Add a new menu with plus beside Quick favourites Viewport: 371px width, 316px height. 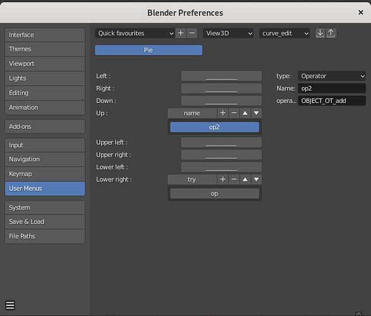click(181, 33)
